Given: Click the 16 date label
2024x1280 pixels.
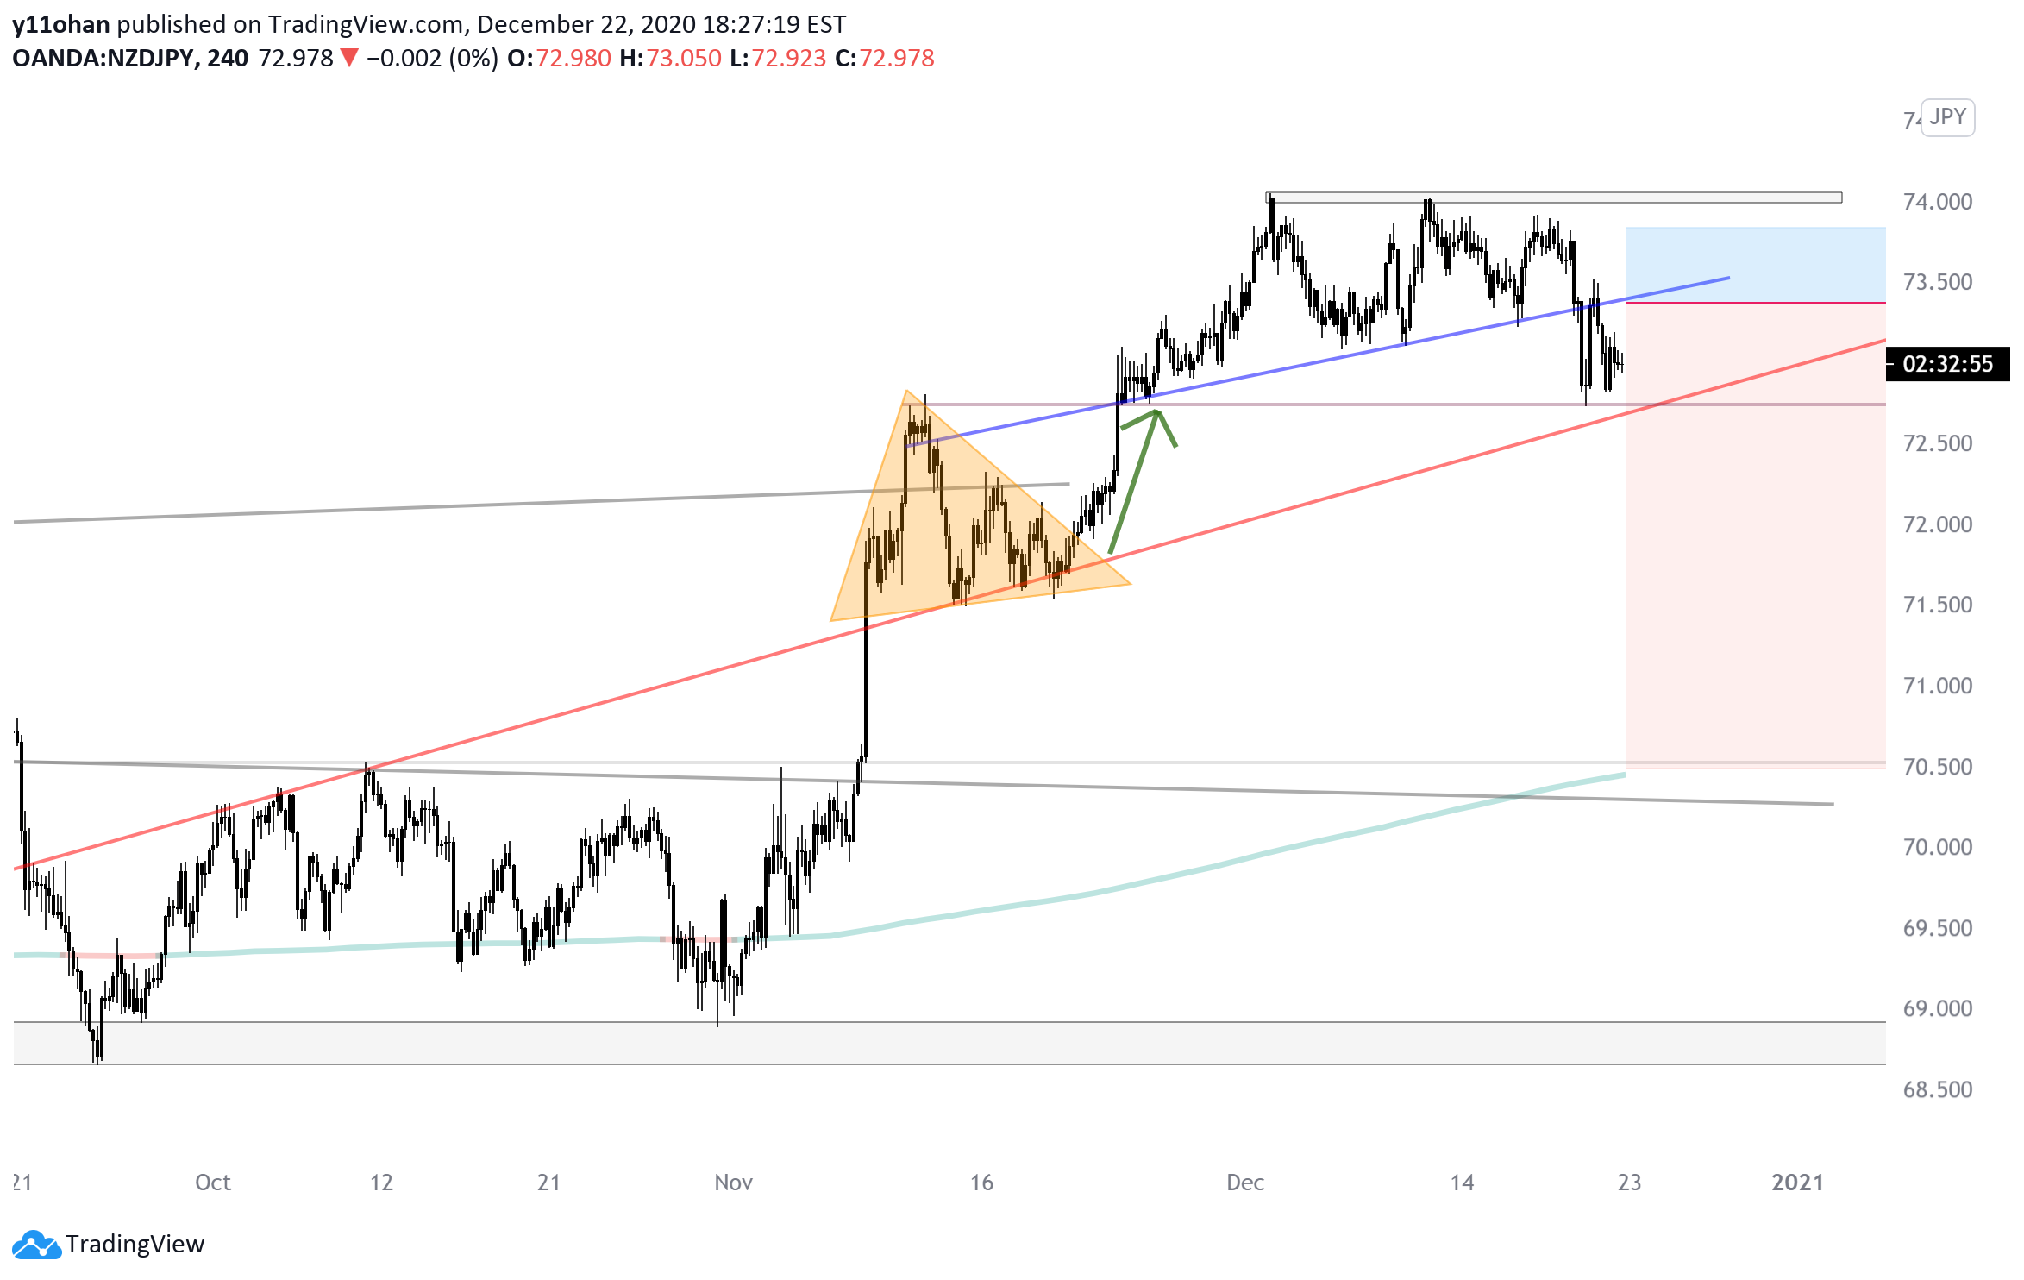Looking at the screenshot, I should click(x=981, y=1183).
